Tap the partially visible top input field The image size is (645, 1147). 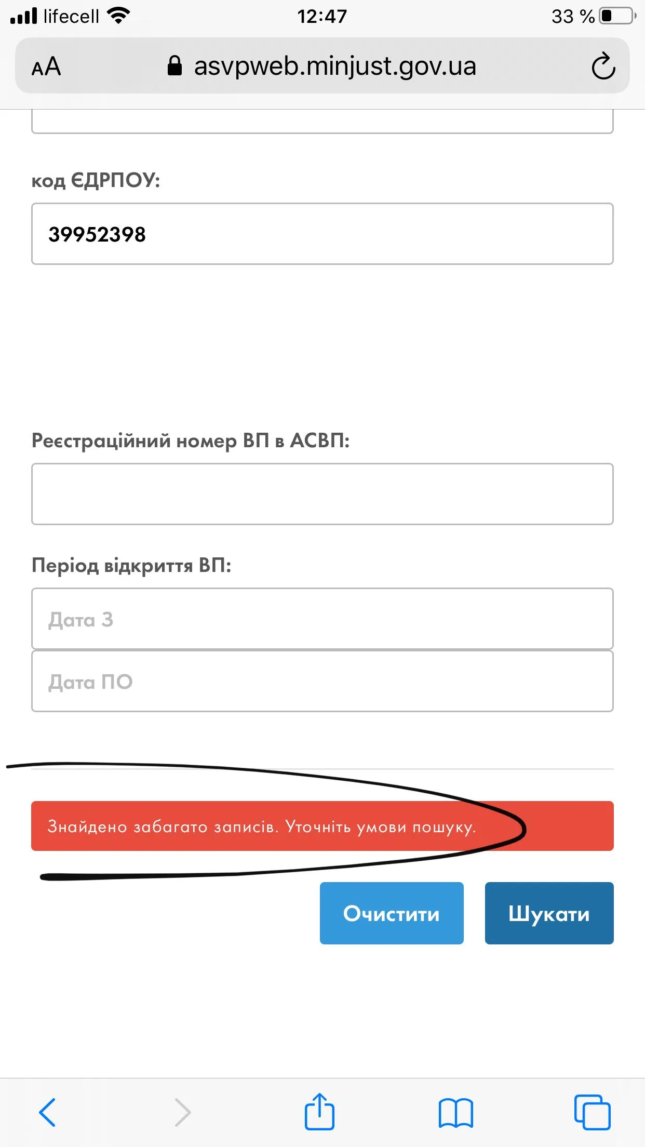(x=322, y=122)
